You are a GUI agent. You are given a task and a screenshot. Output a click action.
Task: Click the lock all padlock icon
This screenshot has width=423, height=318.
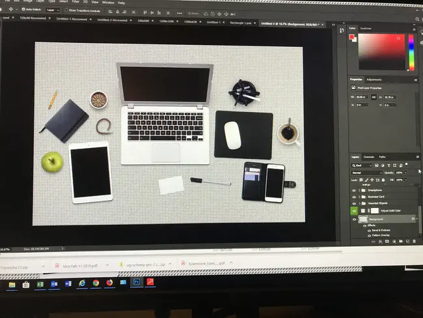383,180
